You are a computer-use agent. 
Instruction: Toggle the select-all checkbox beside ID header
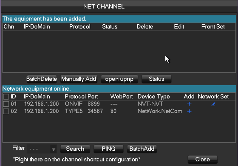click(x=6, y=97)
